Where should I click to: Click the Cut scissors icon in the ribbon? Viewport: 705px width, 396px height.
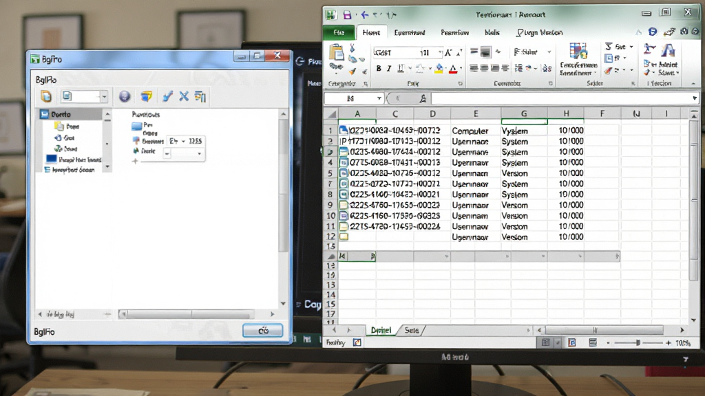point(352,47)
